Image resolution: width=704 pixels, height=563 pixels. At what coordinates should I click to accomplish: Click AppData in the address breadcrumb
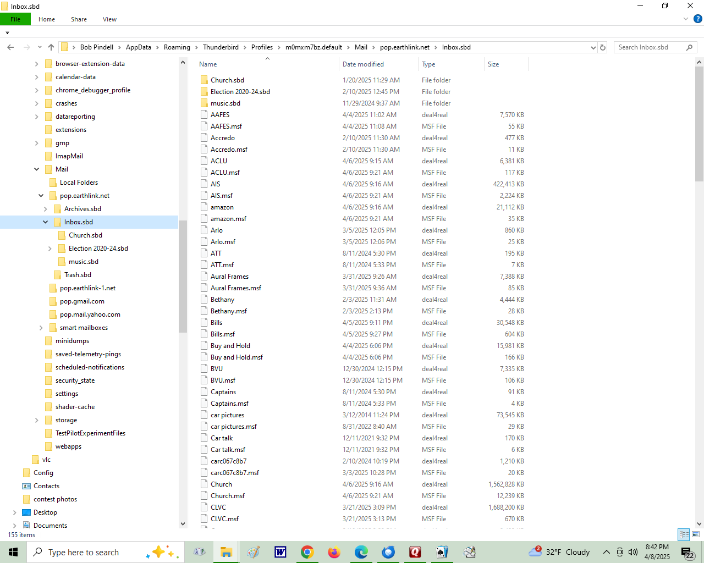139,47
